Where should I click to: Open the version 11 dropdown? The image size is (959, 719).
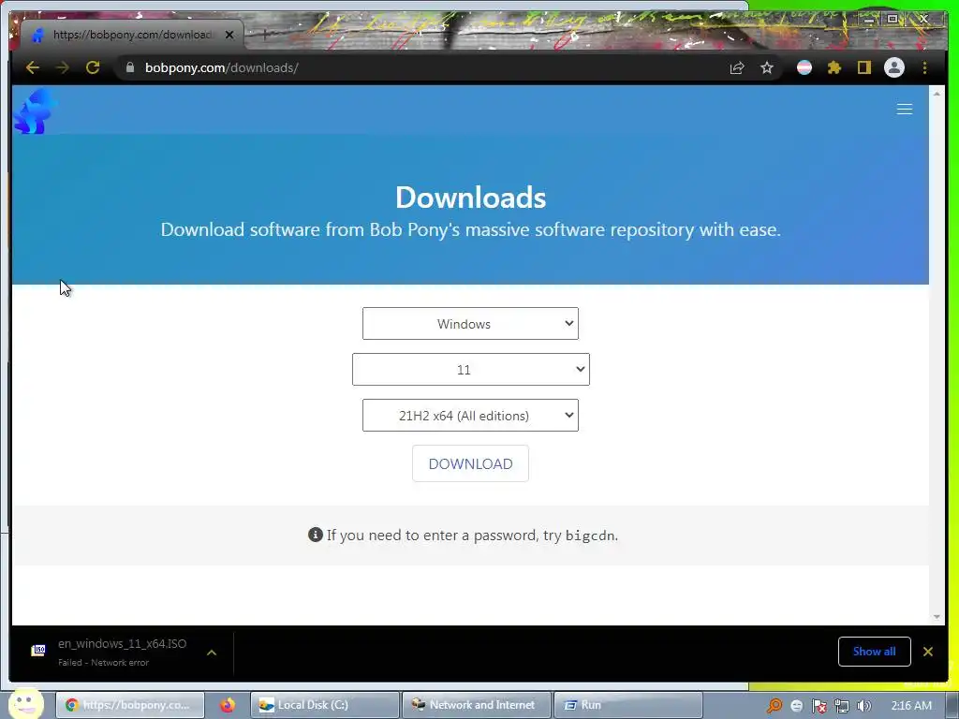point(471,369)
